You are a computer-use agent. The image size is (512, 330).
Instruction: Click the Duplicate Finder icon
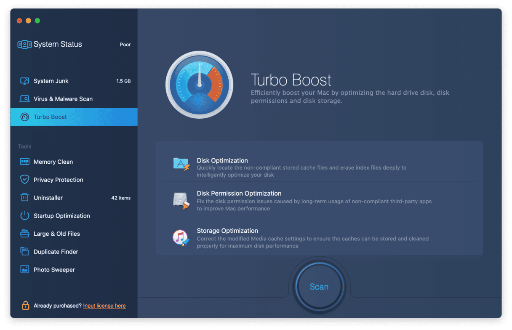coord(24,252)
